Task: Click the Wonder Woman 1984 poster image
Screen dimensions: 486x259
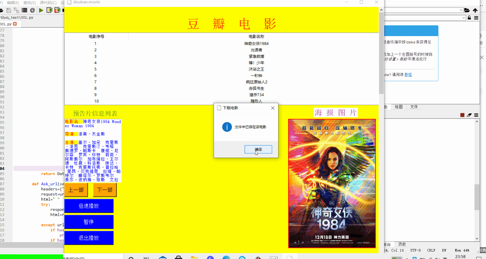Action: [x=332, y=184]
